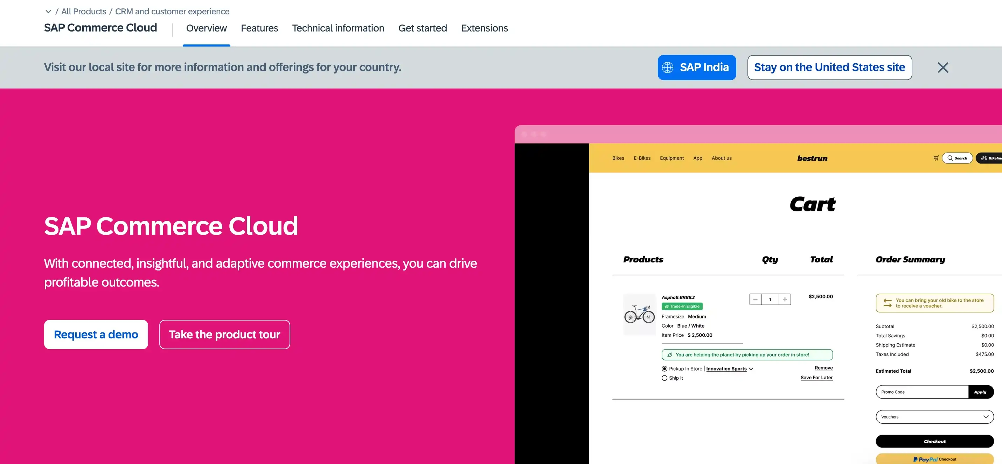The height and width of the screenshot is (464, 1002).
Task: Dismiss the local site banner
Action: (x=942, y=67)
